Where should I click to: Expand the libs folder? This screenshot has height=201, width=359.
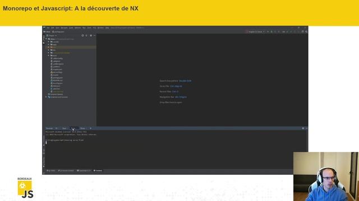[x=49, y=50]
